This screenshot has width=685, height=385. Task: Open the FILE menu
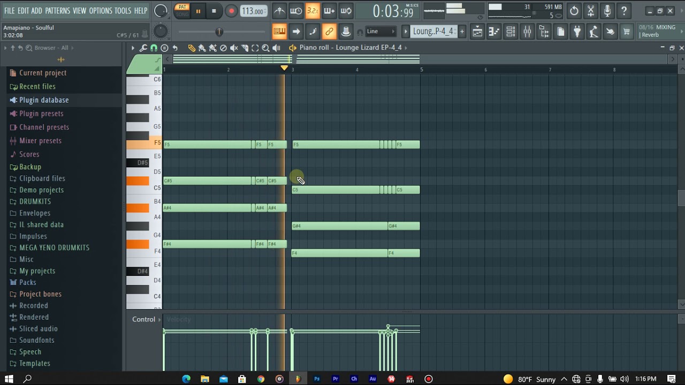point(10,11)
